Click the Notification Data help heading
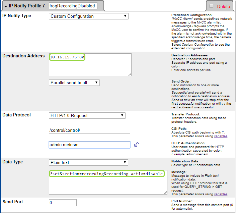 [185, 161]
